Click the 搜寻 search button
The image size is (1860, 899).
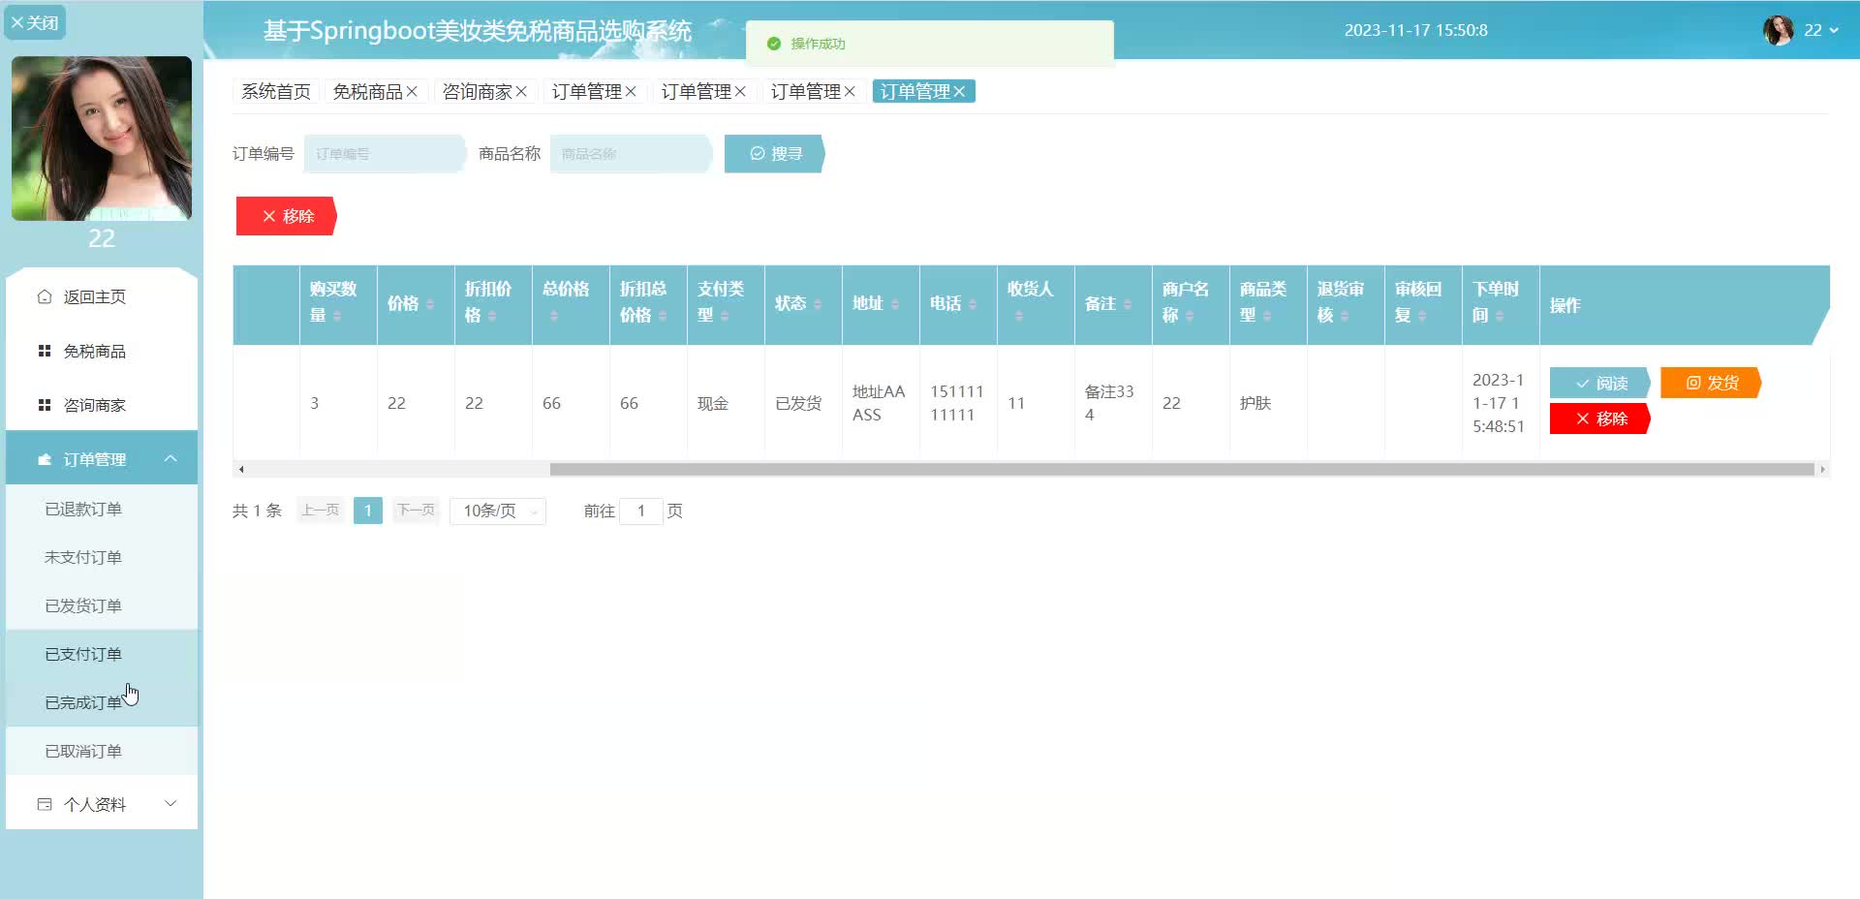tap(774, 154)
